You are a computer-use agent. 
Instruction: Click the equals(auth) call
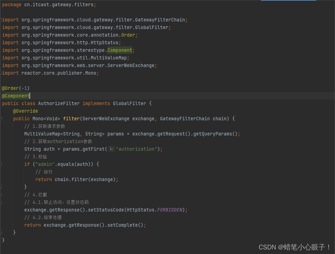click(x=74, y=164)
